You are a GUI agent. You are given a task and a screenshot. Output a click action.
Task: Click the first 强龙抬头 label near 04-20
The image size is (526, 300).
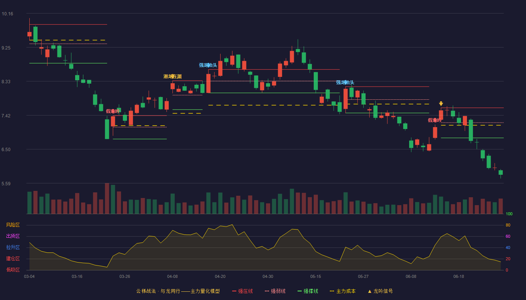(208, 65)
